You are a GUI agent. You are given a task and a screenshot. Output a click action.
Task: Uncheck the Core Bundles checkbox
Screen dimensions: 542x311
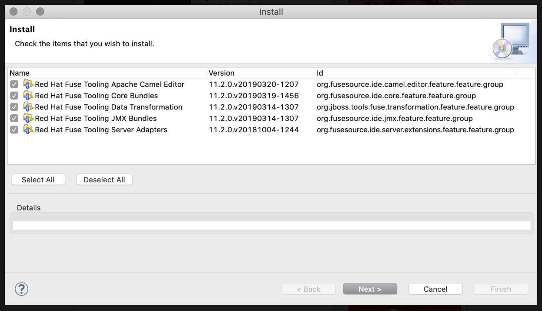point(14,96)
